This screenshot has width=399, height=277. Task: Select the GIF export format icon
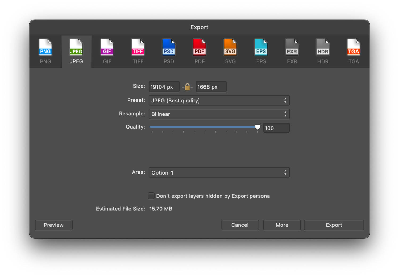click(x=107, y=51)
